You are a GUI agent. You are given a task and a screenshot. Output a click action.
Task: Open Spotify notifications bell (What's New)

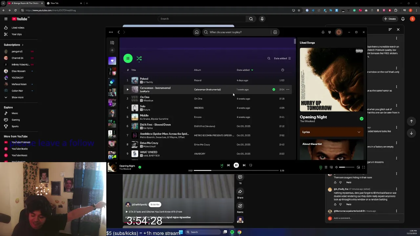pos(323,32)
